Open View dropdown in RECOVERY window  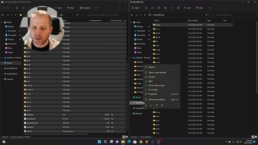[200, 8]
